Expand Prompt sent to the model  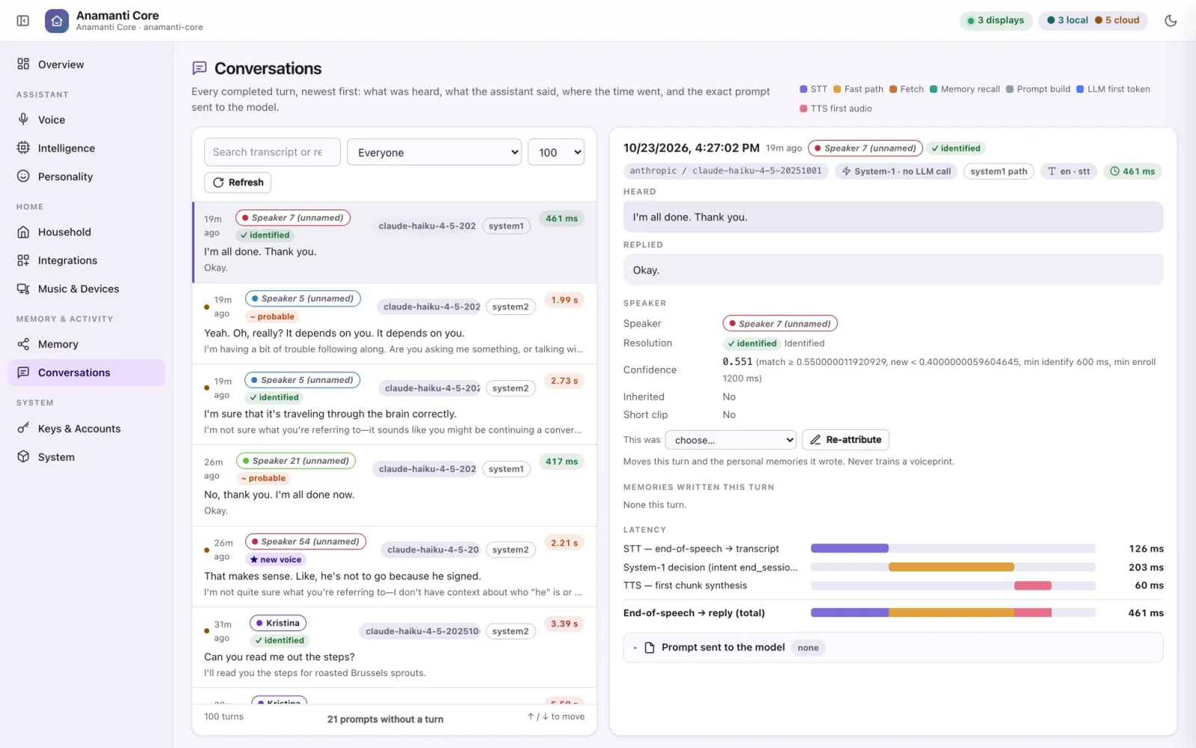[893, 648]
